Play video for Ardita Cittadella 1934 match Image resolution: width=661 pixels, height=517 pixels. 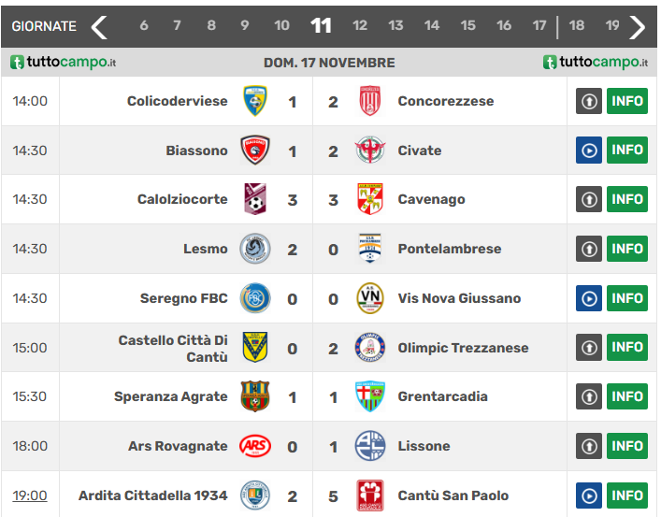point(588,495)
